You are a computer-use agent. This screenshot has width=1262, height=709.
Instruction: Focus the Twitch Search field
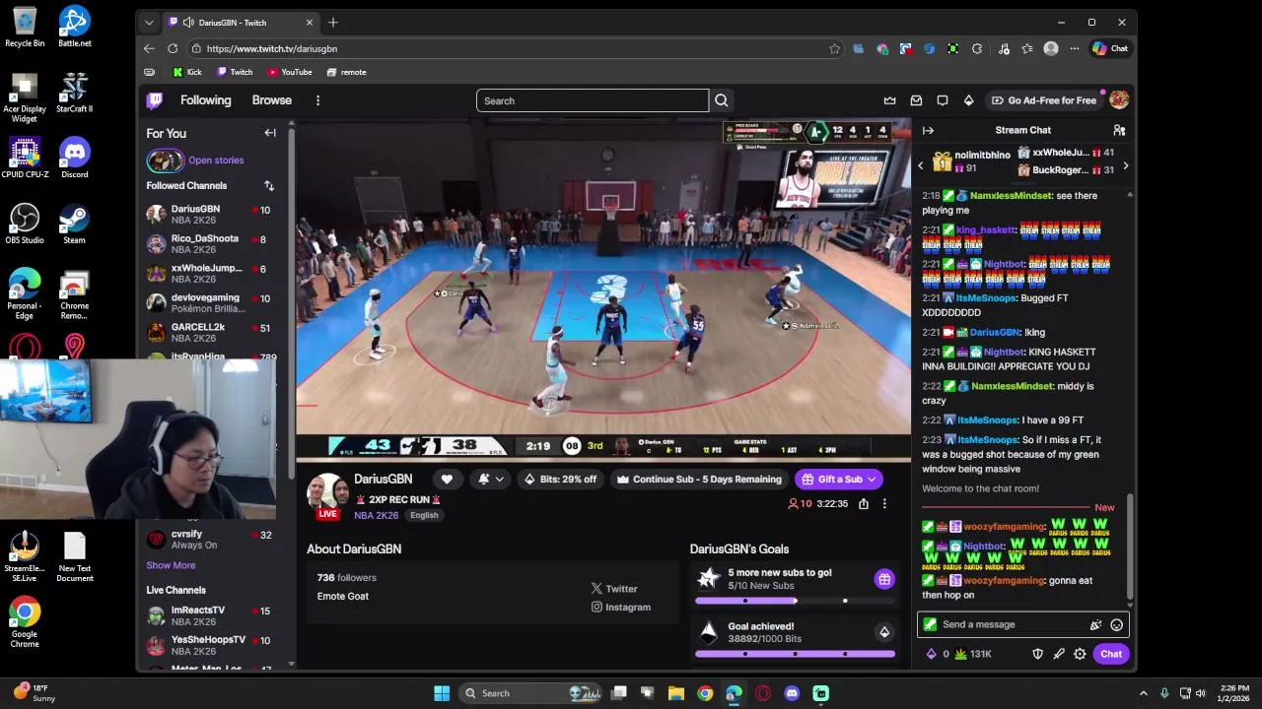click(x=592, y=100)
